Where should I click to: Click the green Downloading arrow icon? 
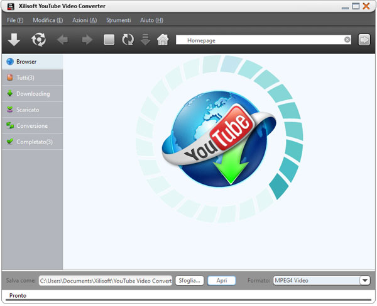coord(10,93)
